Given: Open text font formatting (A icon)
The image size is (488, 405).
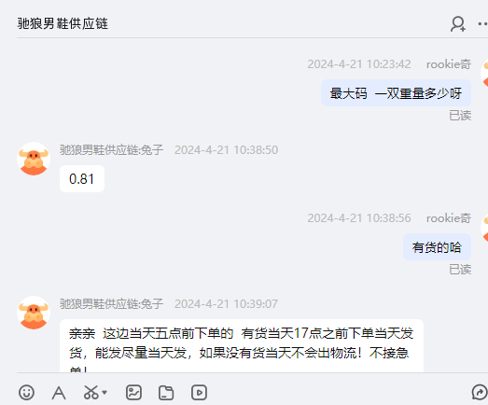Looking at the screenshot, I should click(59, 393).
